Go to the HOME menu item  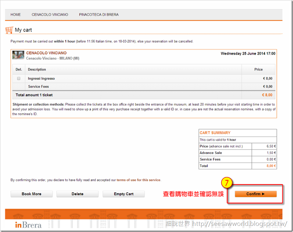[x=15, y=15]
